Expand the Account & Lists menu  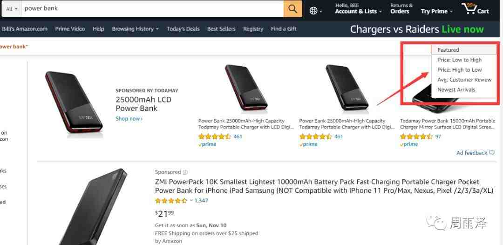tap(358, 11)
